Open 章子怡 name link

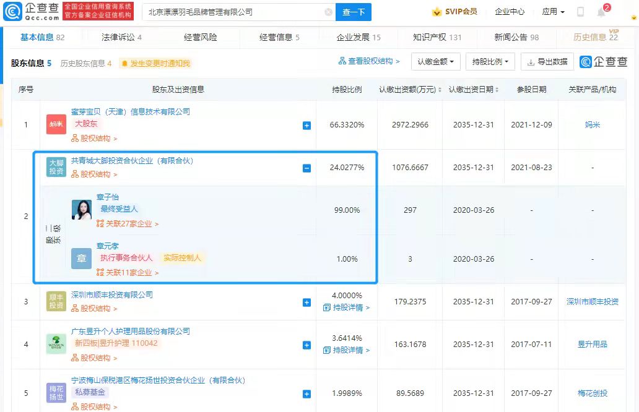tap(108, 197)
